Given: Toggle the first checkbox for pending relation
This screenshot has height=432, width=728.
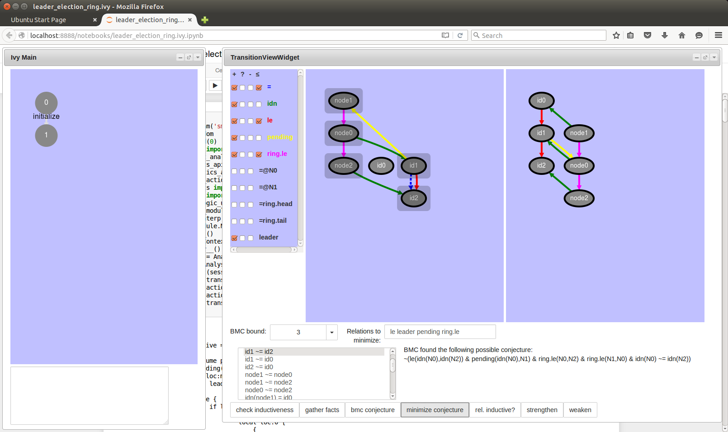Looking at the screenshot, I should click(x=234, y=138).
